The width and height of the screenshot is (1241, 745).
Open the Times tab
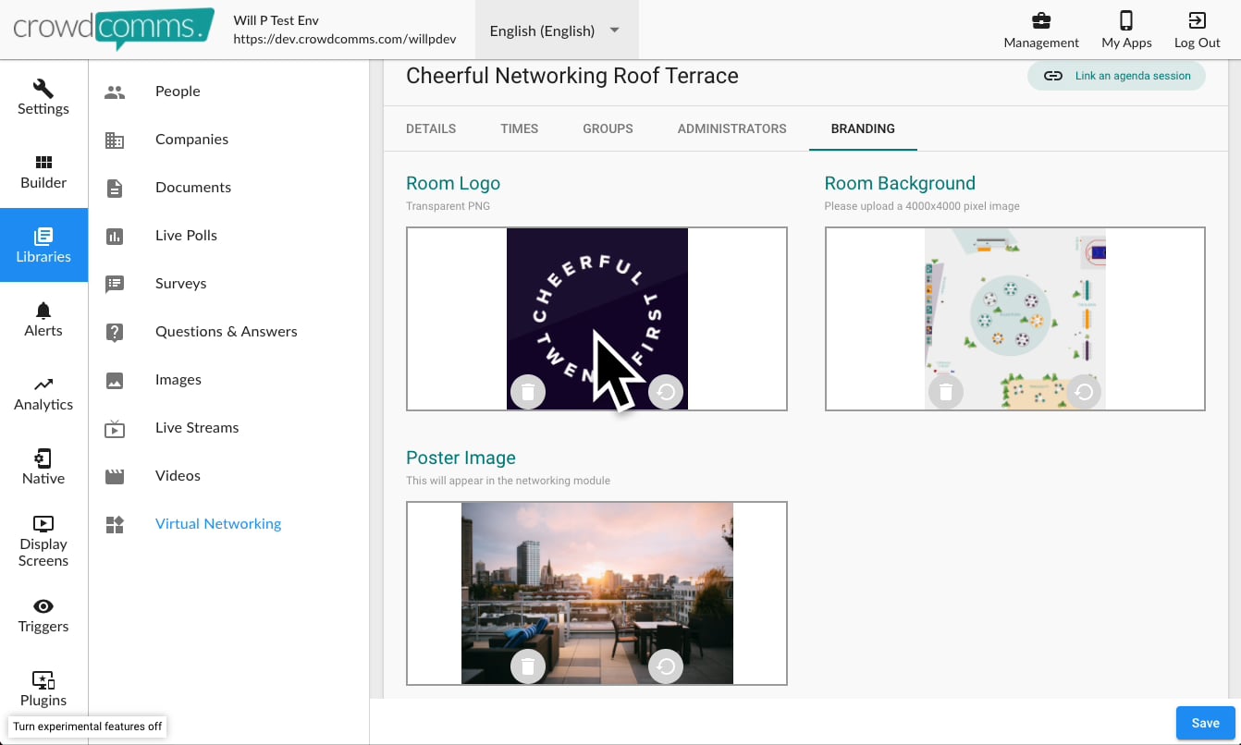click(519, 128)
